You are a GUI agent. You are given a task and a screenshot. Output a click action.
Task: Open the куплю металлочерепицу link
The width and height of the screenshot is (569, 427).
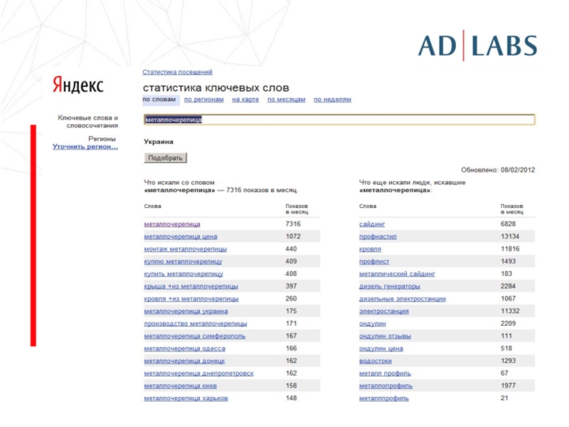(x=183, y=261)
